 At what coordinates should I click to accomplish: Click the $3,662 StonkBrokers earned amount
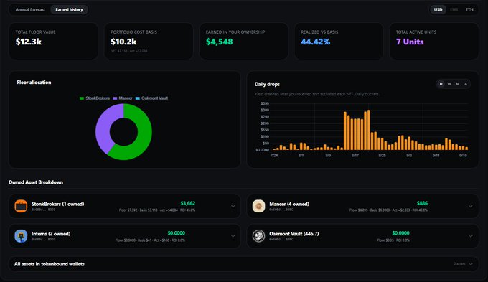click(x=188, y=203)
